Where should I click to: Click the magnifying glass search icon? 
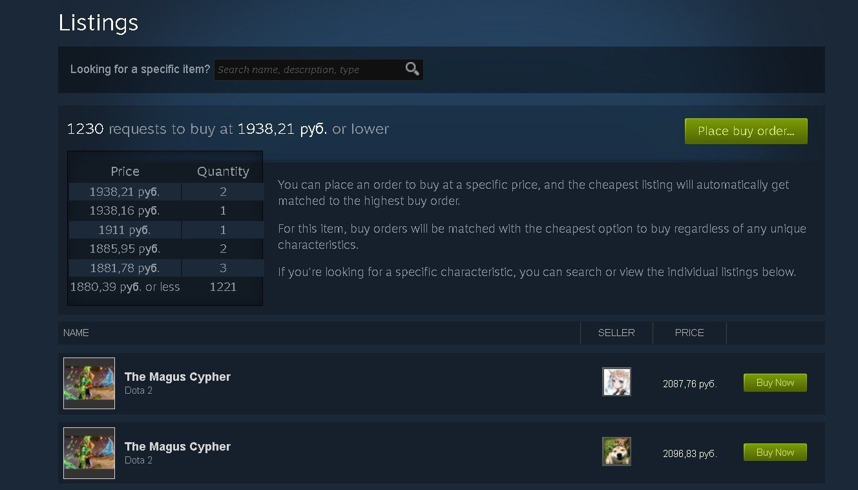click(412, 69)
